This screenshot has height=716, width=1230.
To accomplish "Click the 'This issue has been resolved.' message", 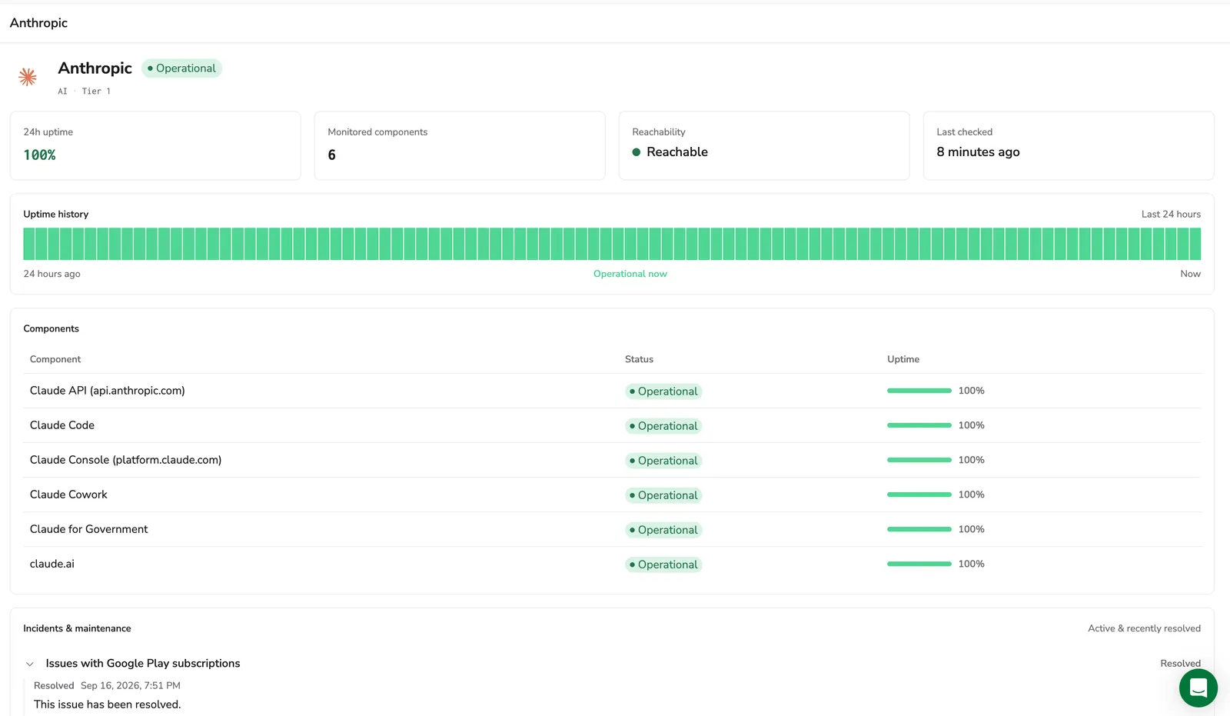I will [x=108, y=704].
